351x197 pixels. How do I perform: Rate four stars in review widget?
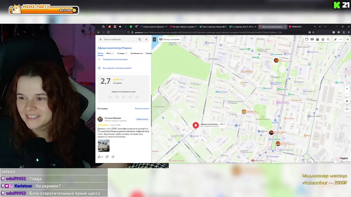click(x=130, y=97)
